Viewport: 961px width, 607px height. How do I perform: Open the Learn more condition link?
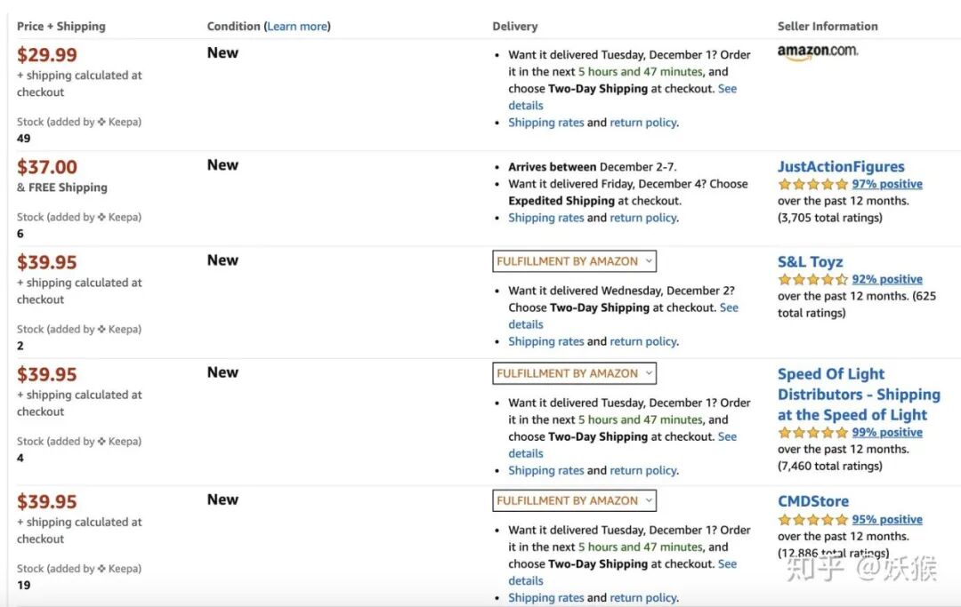pos(297,27)
